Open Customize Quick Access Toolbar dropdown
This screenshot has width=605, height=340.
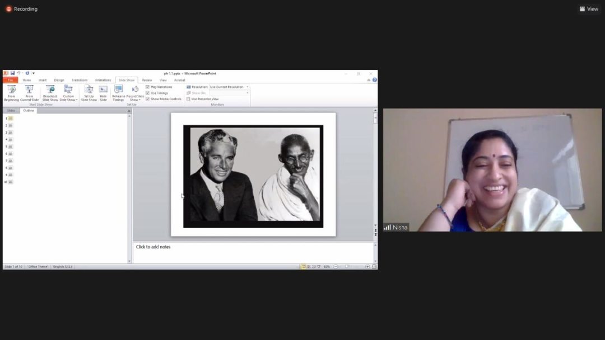pos(34,73)
